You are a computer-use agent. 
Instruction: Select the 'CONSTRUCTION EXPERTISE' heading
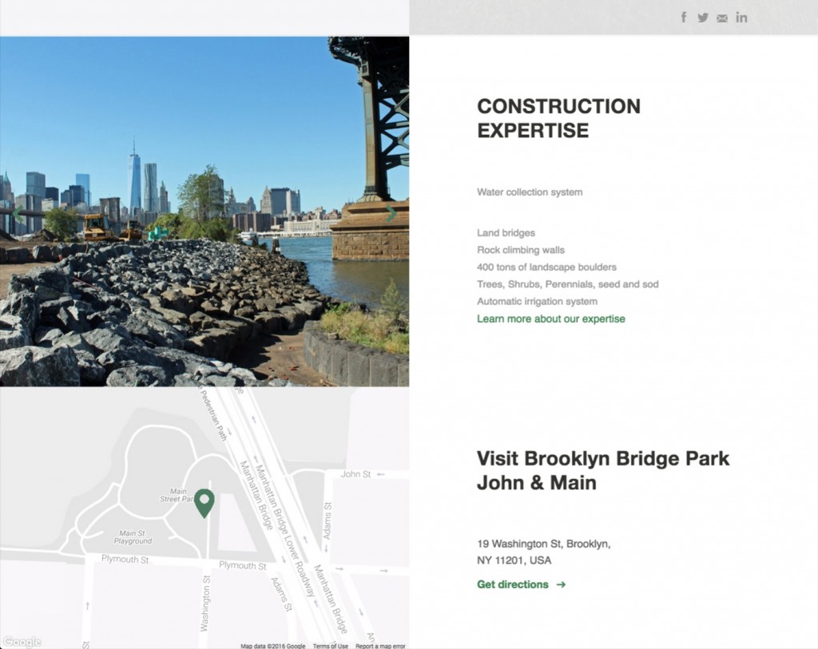pyautogui.click(x=558, y=118)
